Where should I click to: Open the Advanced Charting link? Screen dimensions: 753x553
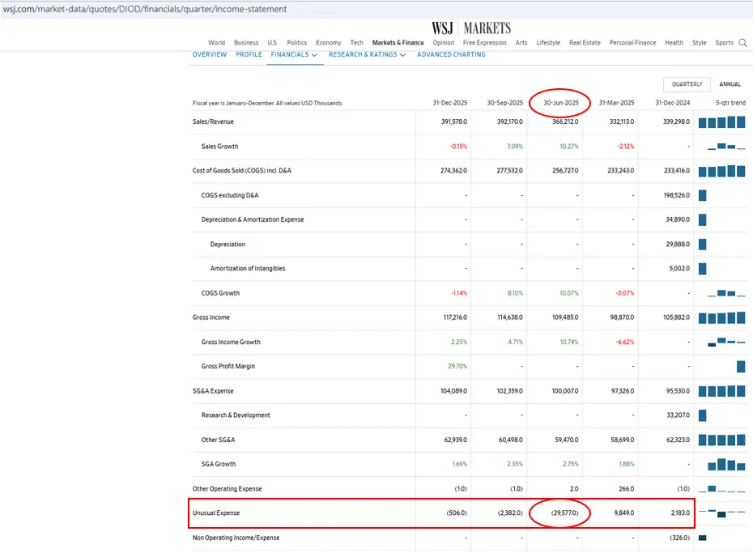pyautogui.click(x=451, y=55)
